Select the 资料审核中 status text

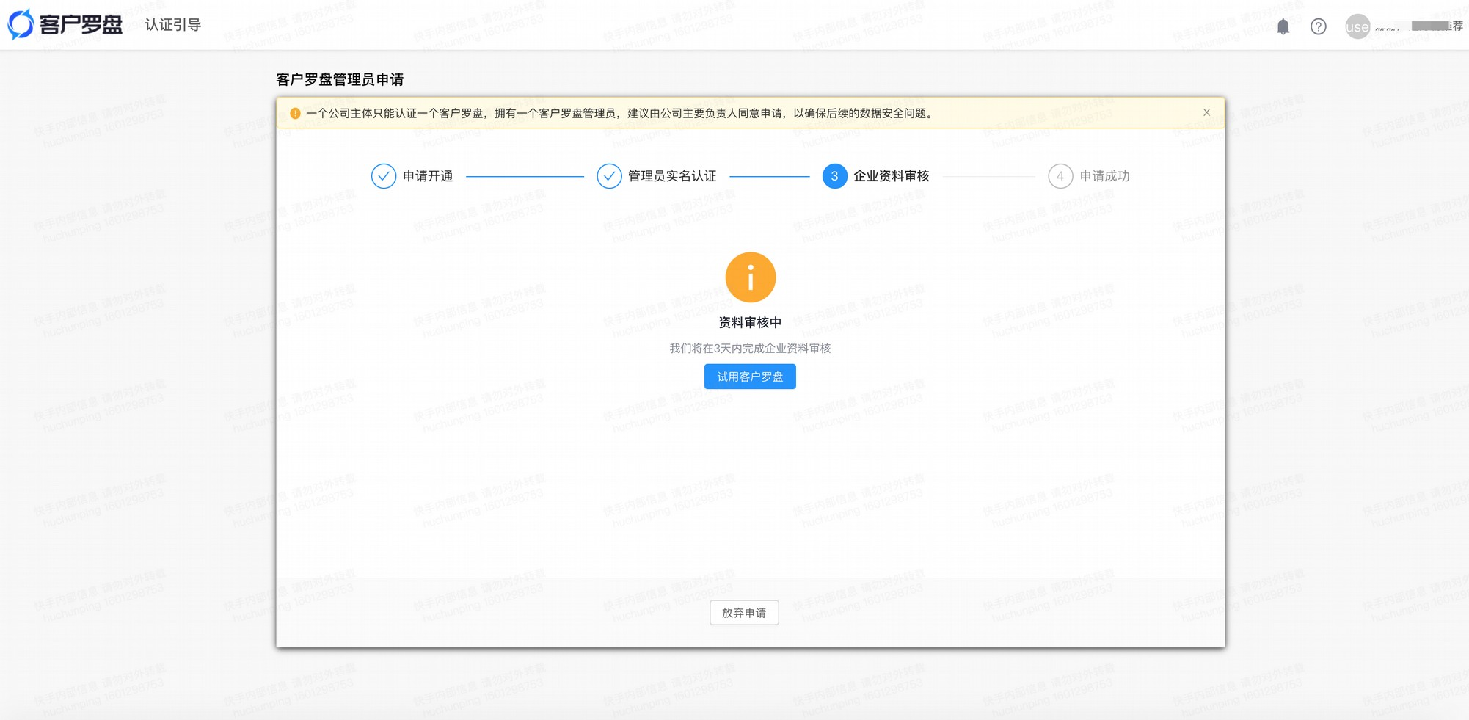[x=750, y=321]
